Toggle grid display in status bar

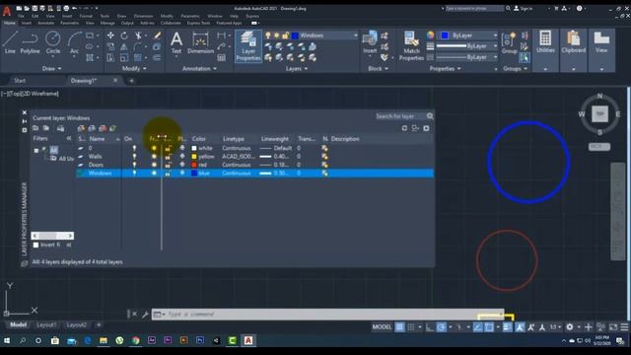pyautogui.click(x=399, y=327)
